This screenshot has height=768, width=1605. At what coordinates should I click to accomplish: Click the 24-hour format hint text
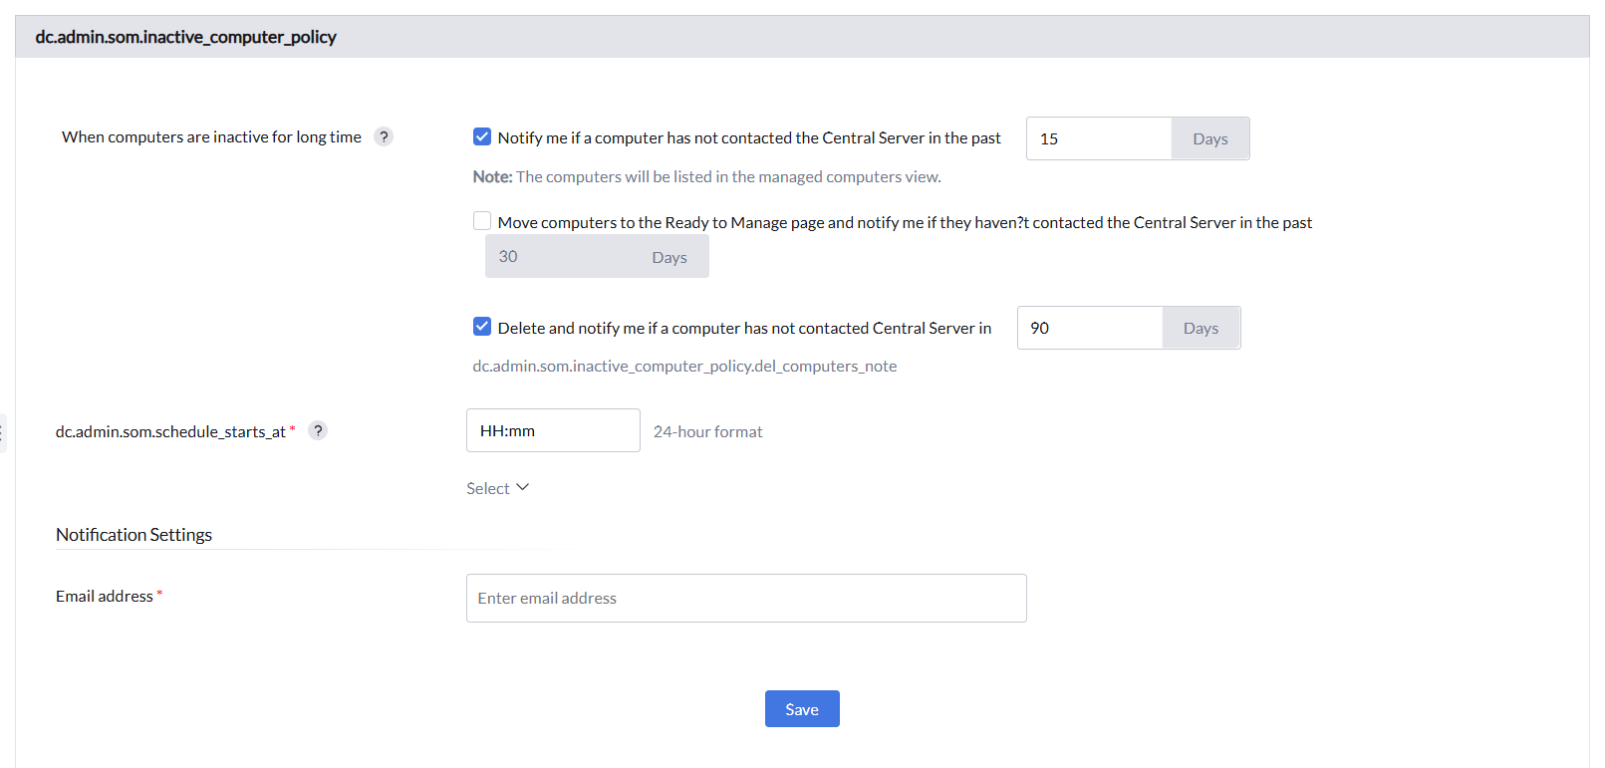pos(708,432)
